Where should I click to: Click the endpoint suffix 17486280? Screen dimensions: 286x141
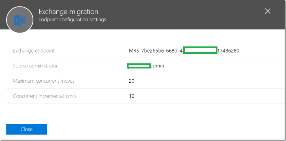click(x=228, y=51)
